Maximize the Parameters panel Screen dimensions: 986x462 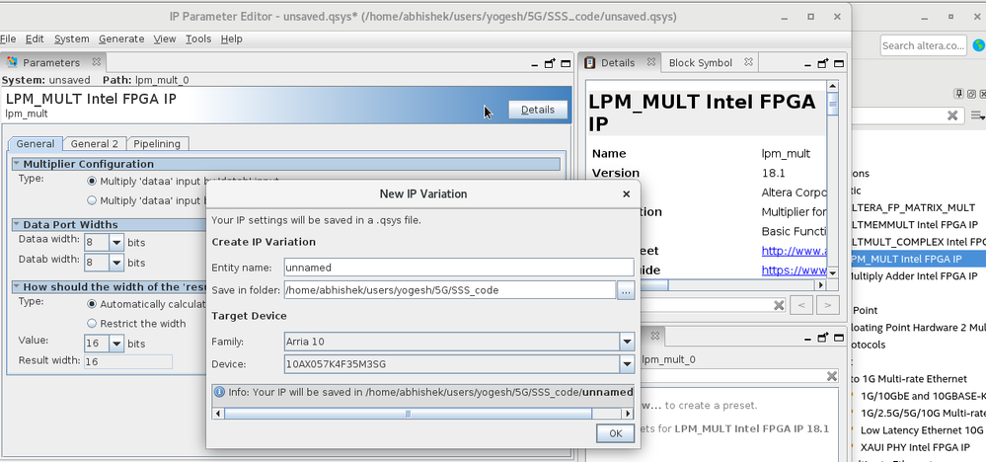tap(566, 63)
